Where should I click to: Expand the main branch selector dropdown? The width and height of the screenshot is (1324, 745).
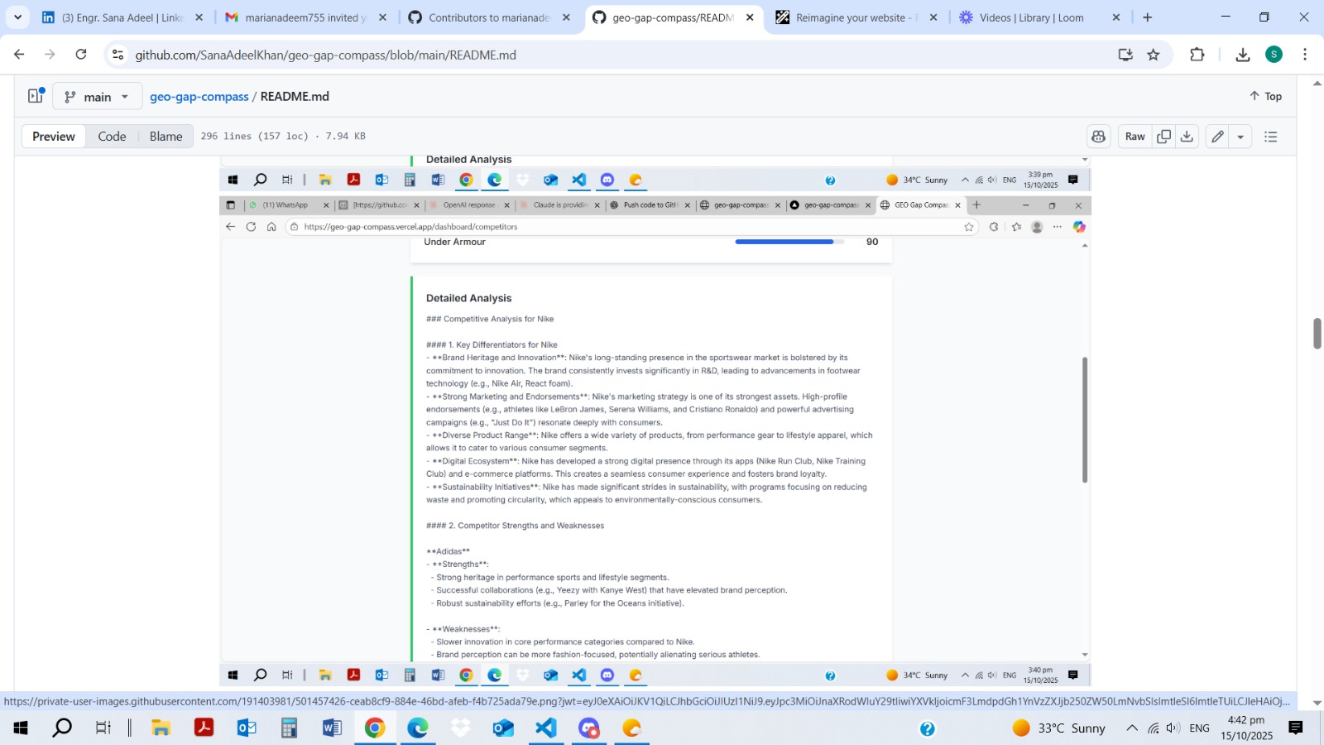pyautogui.click(x=98, y=97)
